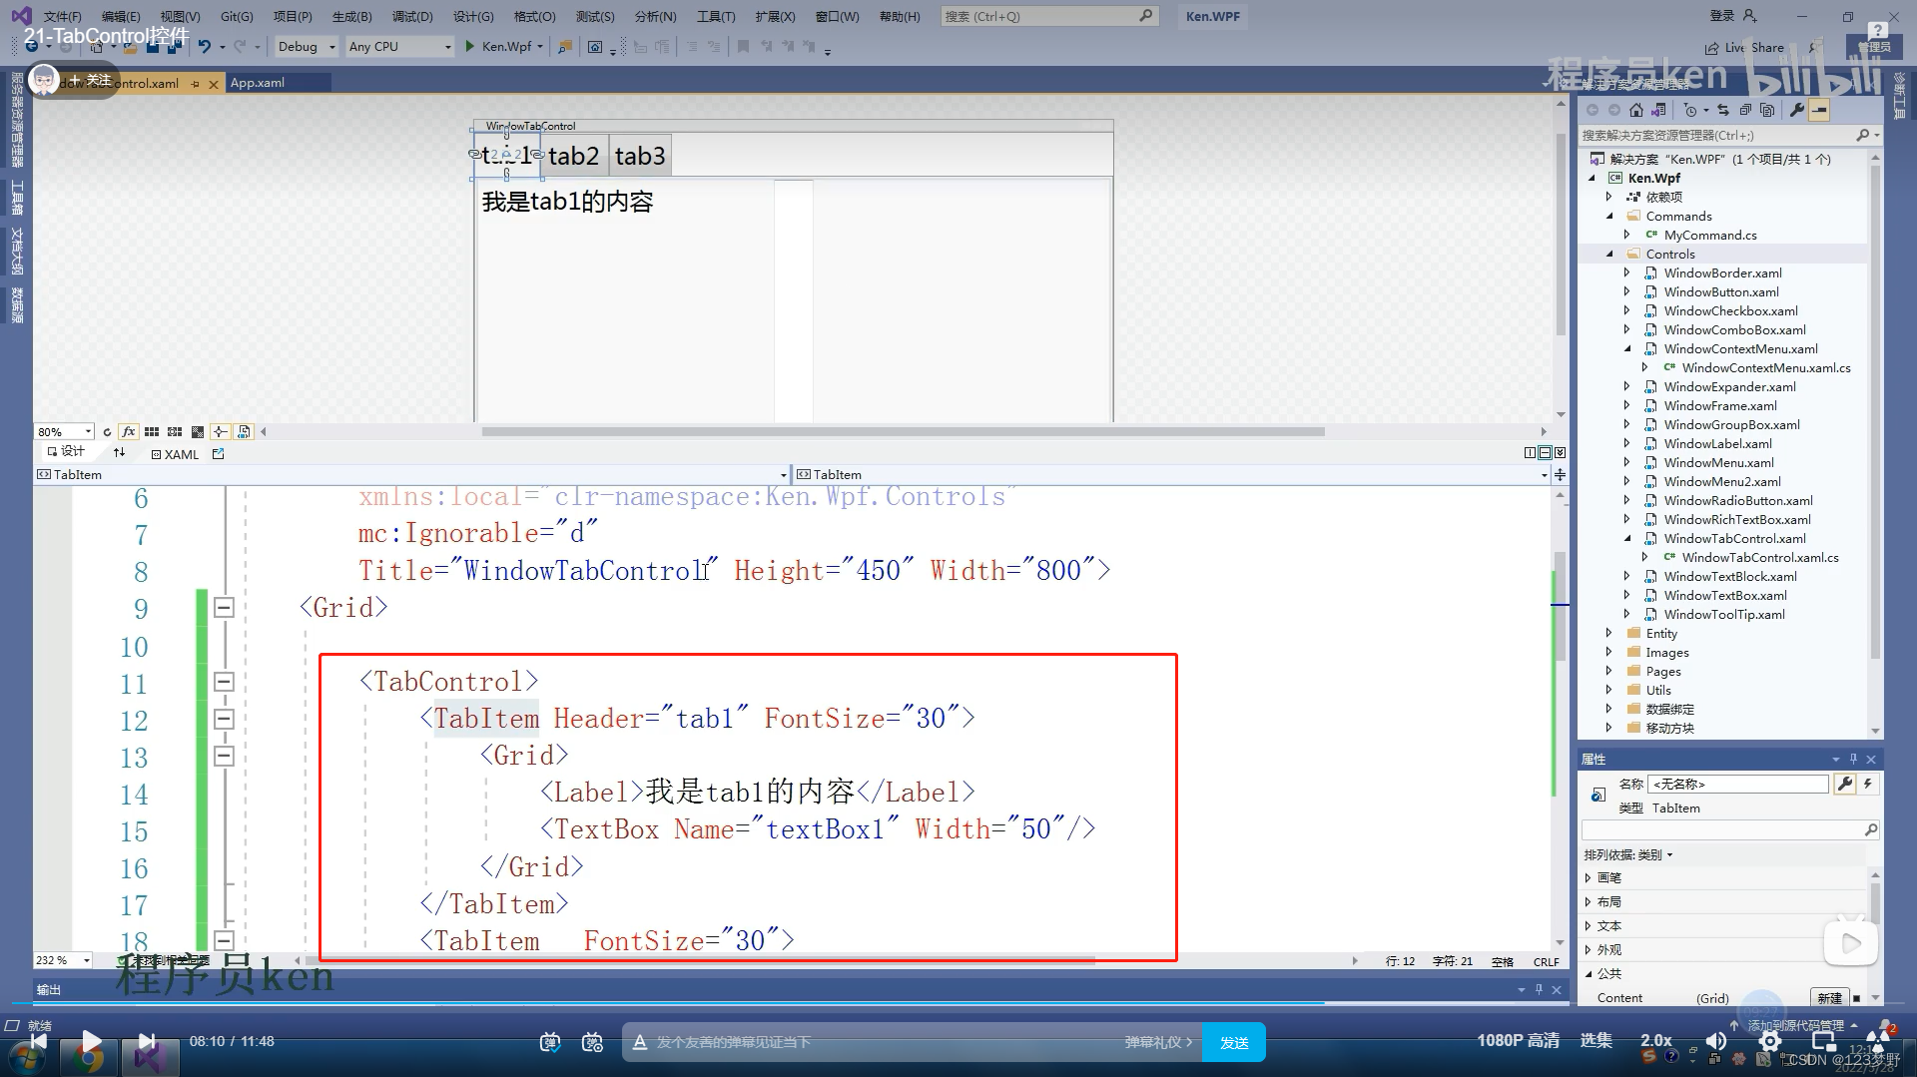The image size is (1917, 1077).
Task: Switch to the XAML view tab
Action: (x=175, y=454)
